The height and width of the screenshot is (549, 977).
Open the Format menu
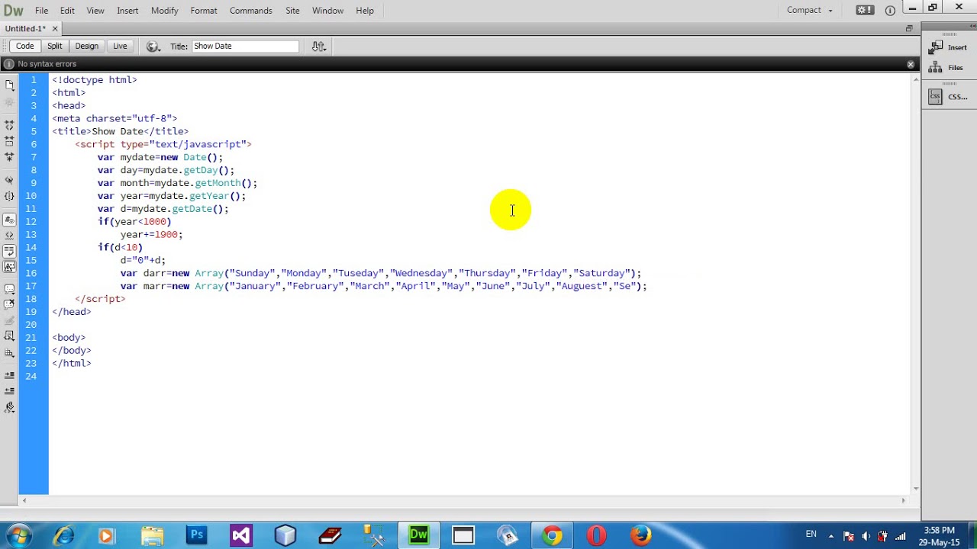(204, 11)
